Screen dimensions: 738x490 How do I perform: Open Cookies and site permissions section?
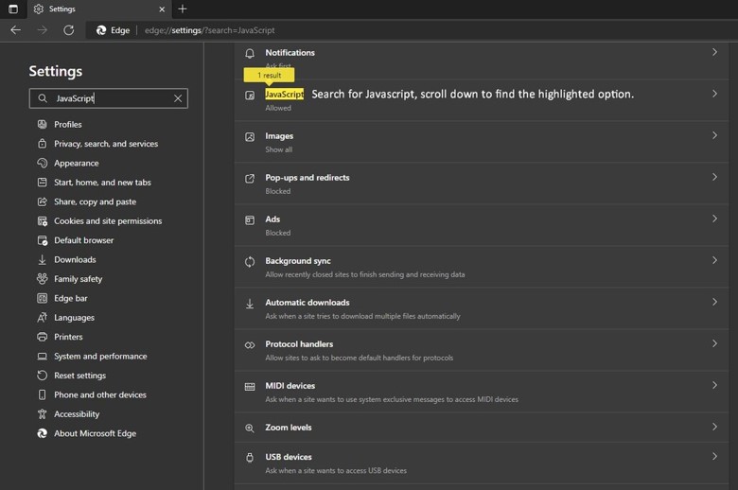pos(107,221)
